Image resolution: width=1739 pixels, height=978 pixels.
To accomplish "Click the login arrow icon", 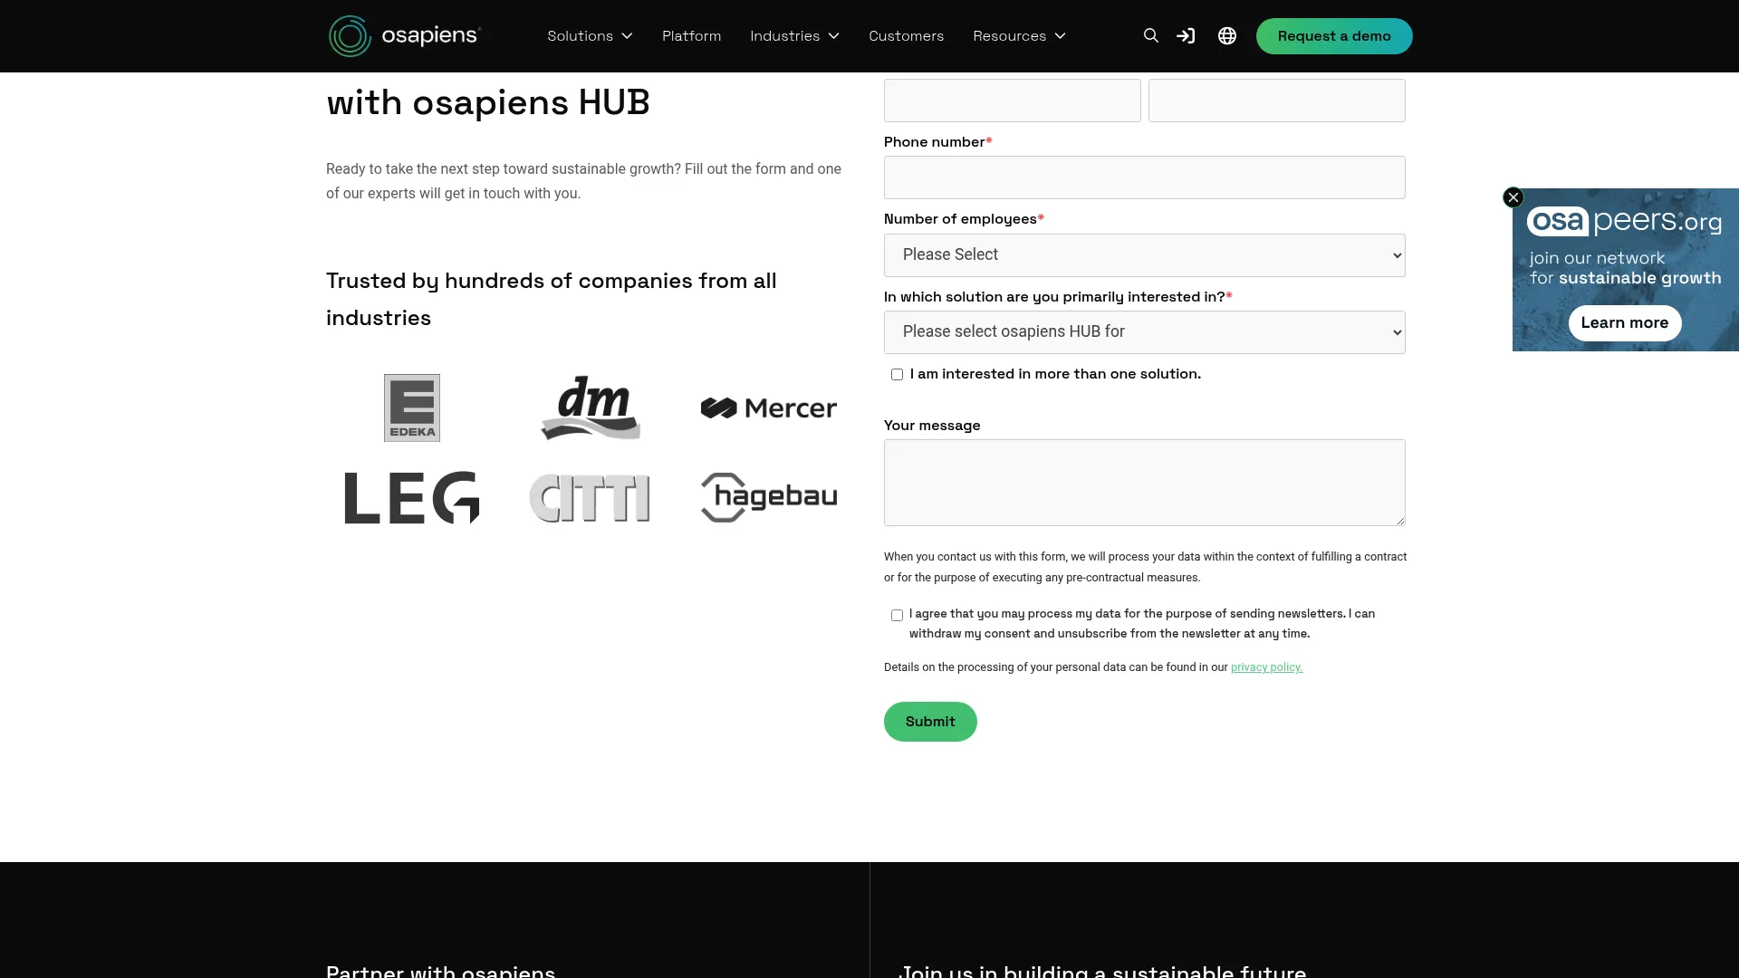I will point(1186,36).
